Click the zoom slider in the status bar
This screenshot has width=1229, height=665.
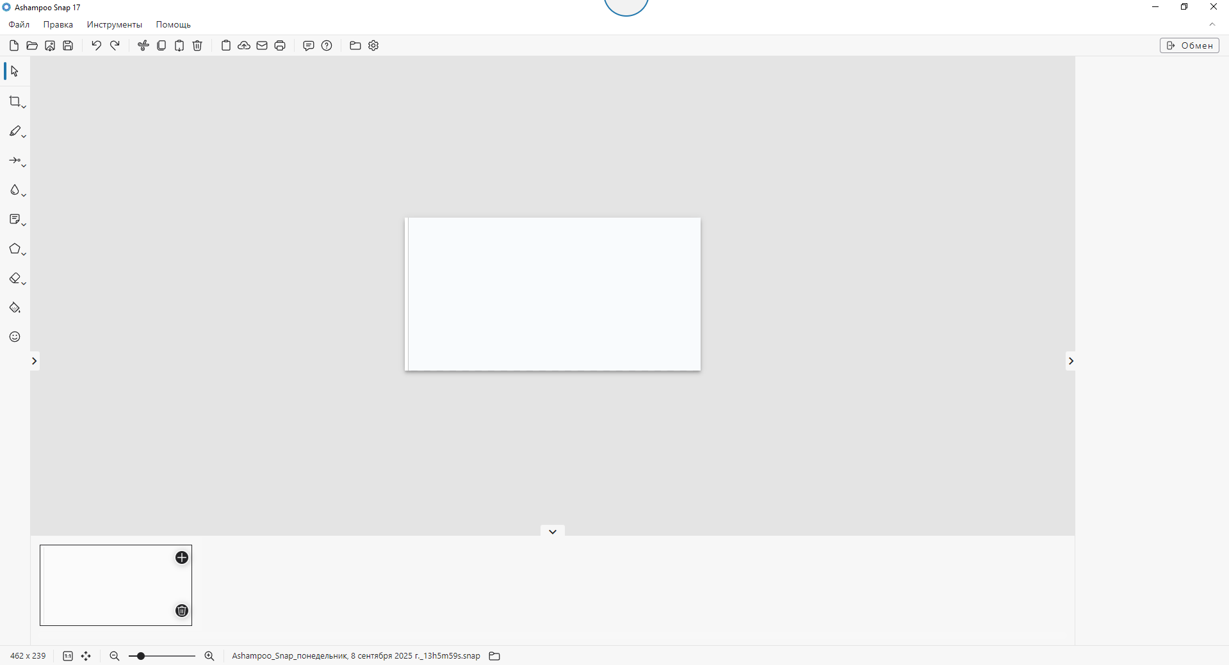pos(162,656)
